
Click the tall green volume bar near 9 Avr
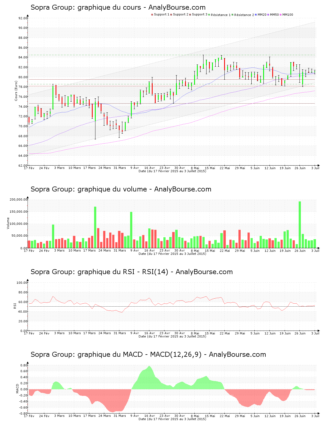pyautogui.click(x=131, y=230)
